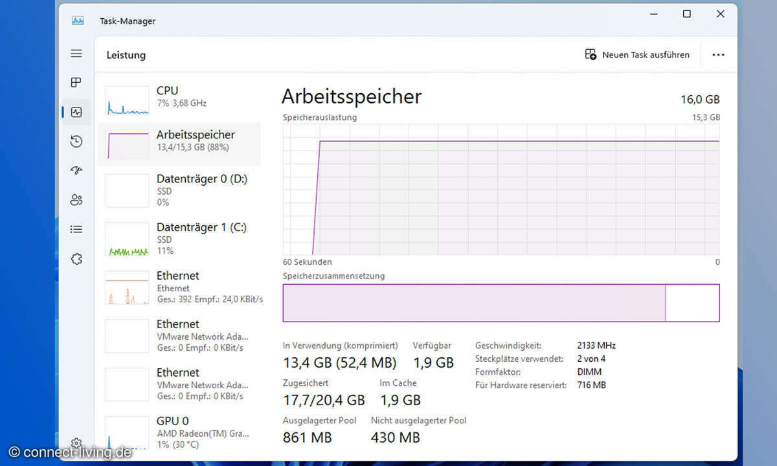Open the Services puzzle icon page
Viewport: 777px width, 466px height.
point(76,259)
